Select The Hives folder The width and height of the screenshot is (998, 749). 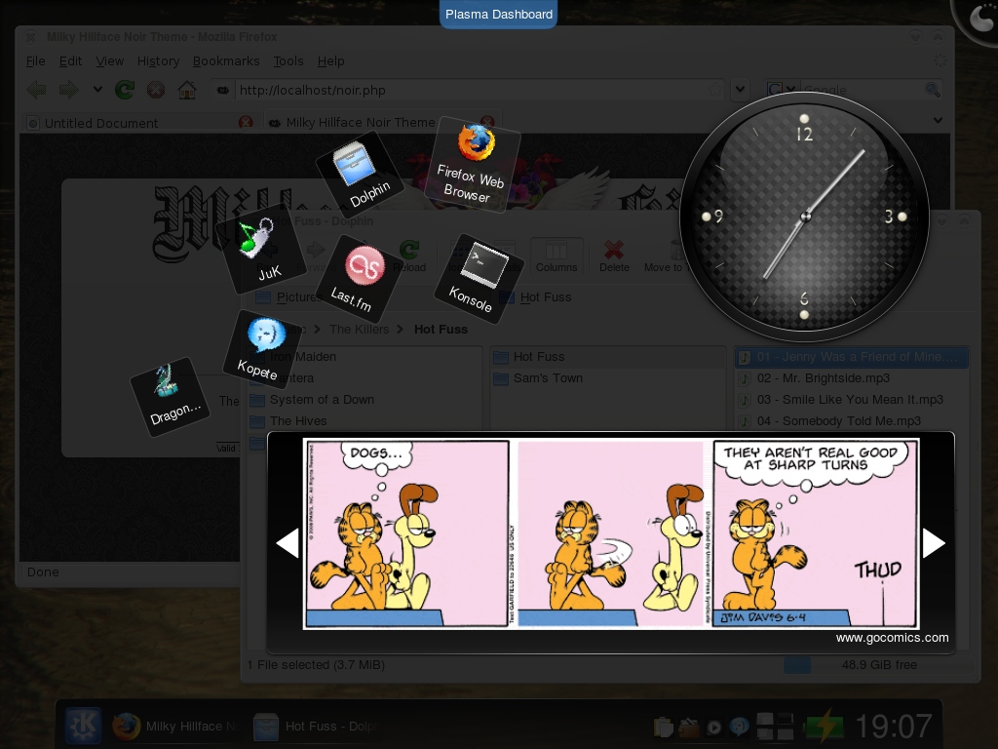[x=365, y=421]
